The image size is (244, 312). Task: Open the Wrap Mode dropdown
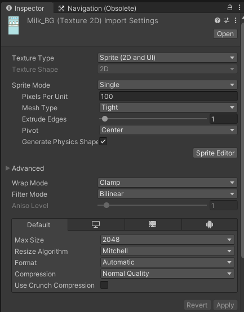(x=167, y=183)
